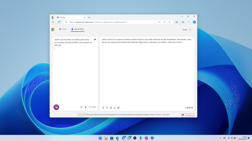Open the Copilot sidebar in Edge
The width and height of the screenshot is (252, 141).
pyautogui.click(x=194, y=22)
